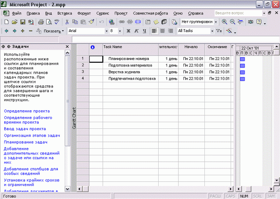Open the Правка menu
The image size is (280, 199).
tap(33, 13)
